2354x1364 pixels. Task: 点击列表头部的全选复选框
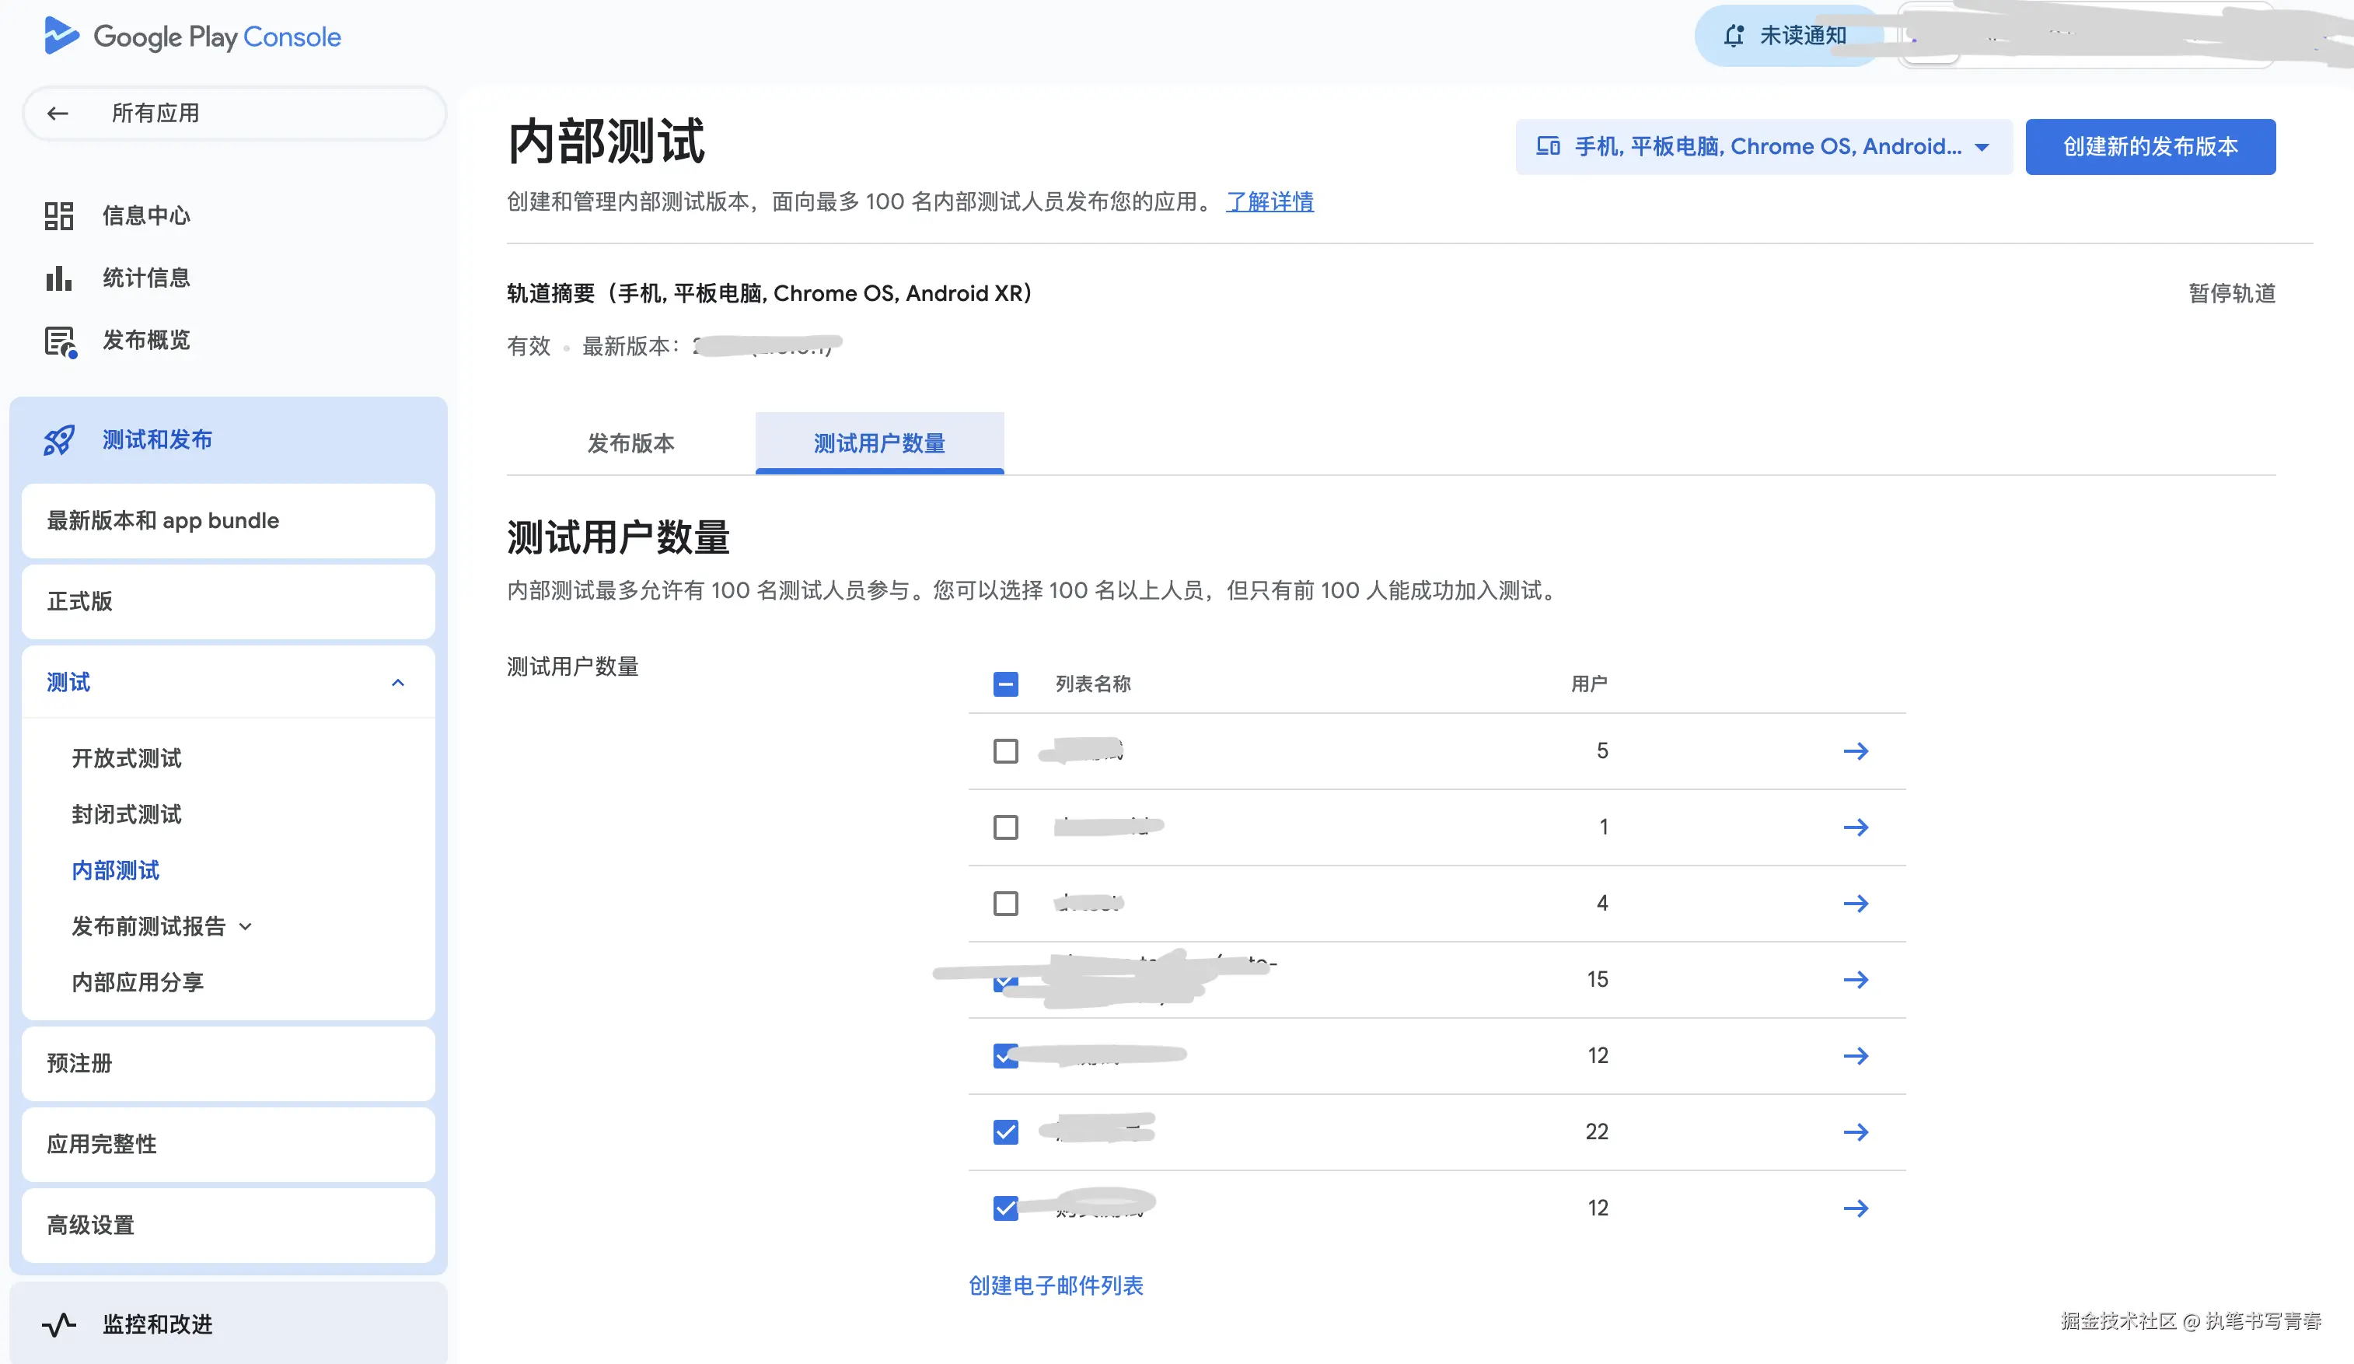coord(1005,684)
